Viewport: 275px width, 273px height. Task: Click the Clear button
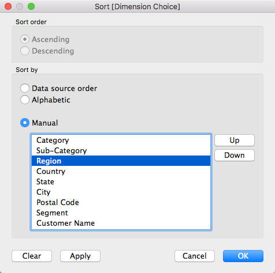[32, 256]
